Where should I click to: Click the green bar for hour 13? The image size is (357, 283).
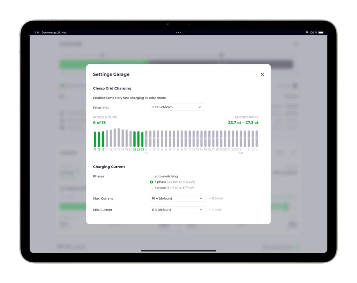103,139
